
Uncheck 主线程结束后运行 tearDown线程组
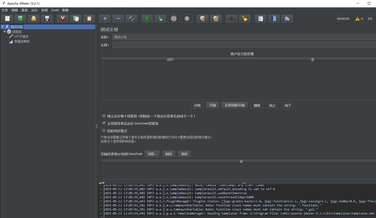tap(104, 123)
